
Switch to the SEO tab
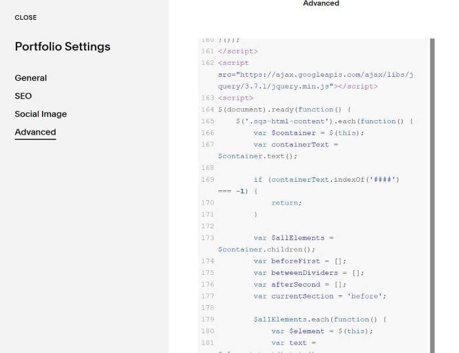click(x=23, y=96)
